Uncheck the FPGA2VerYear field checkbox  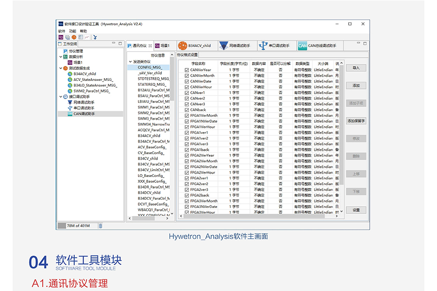coord(187,156)
